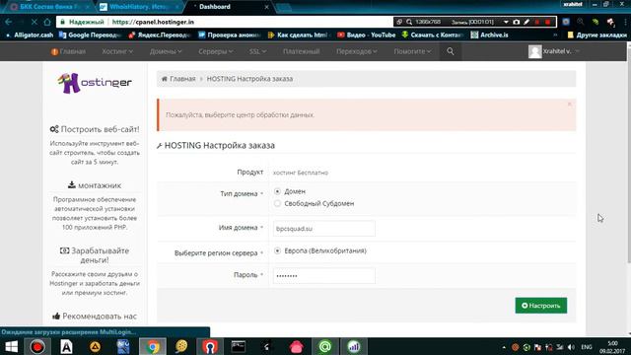Screen dimensions: 631x355
Task: Click the ENG language indicator in tray
Action: click(587, 347)
